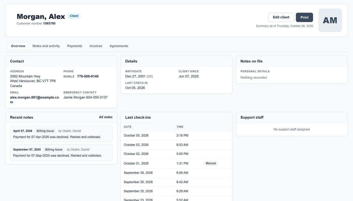Open the All notes link
This screenshot has width=353, height=201.
point(106,117)
